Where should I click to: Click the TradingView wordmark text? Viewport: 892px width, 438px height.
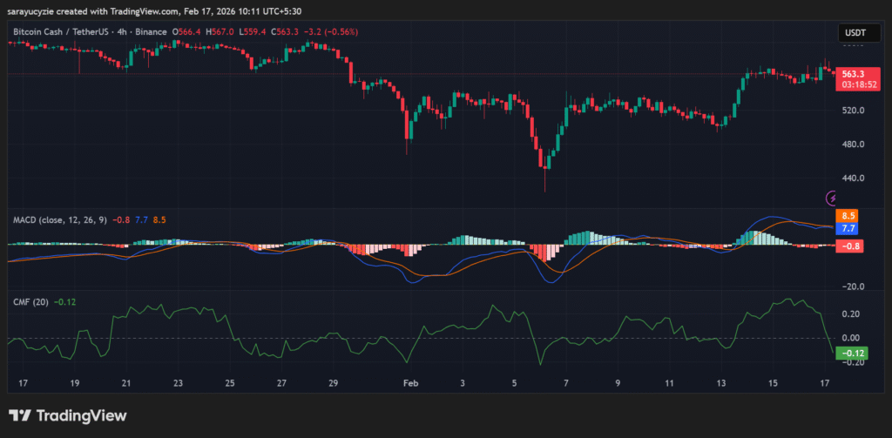(x=81, y=416)
